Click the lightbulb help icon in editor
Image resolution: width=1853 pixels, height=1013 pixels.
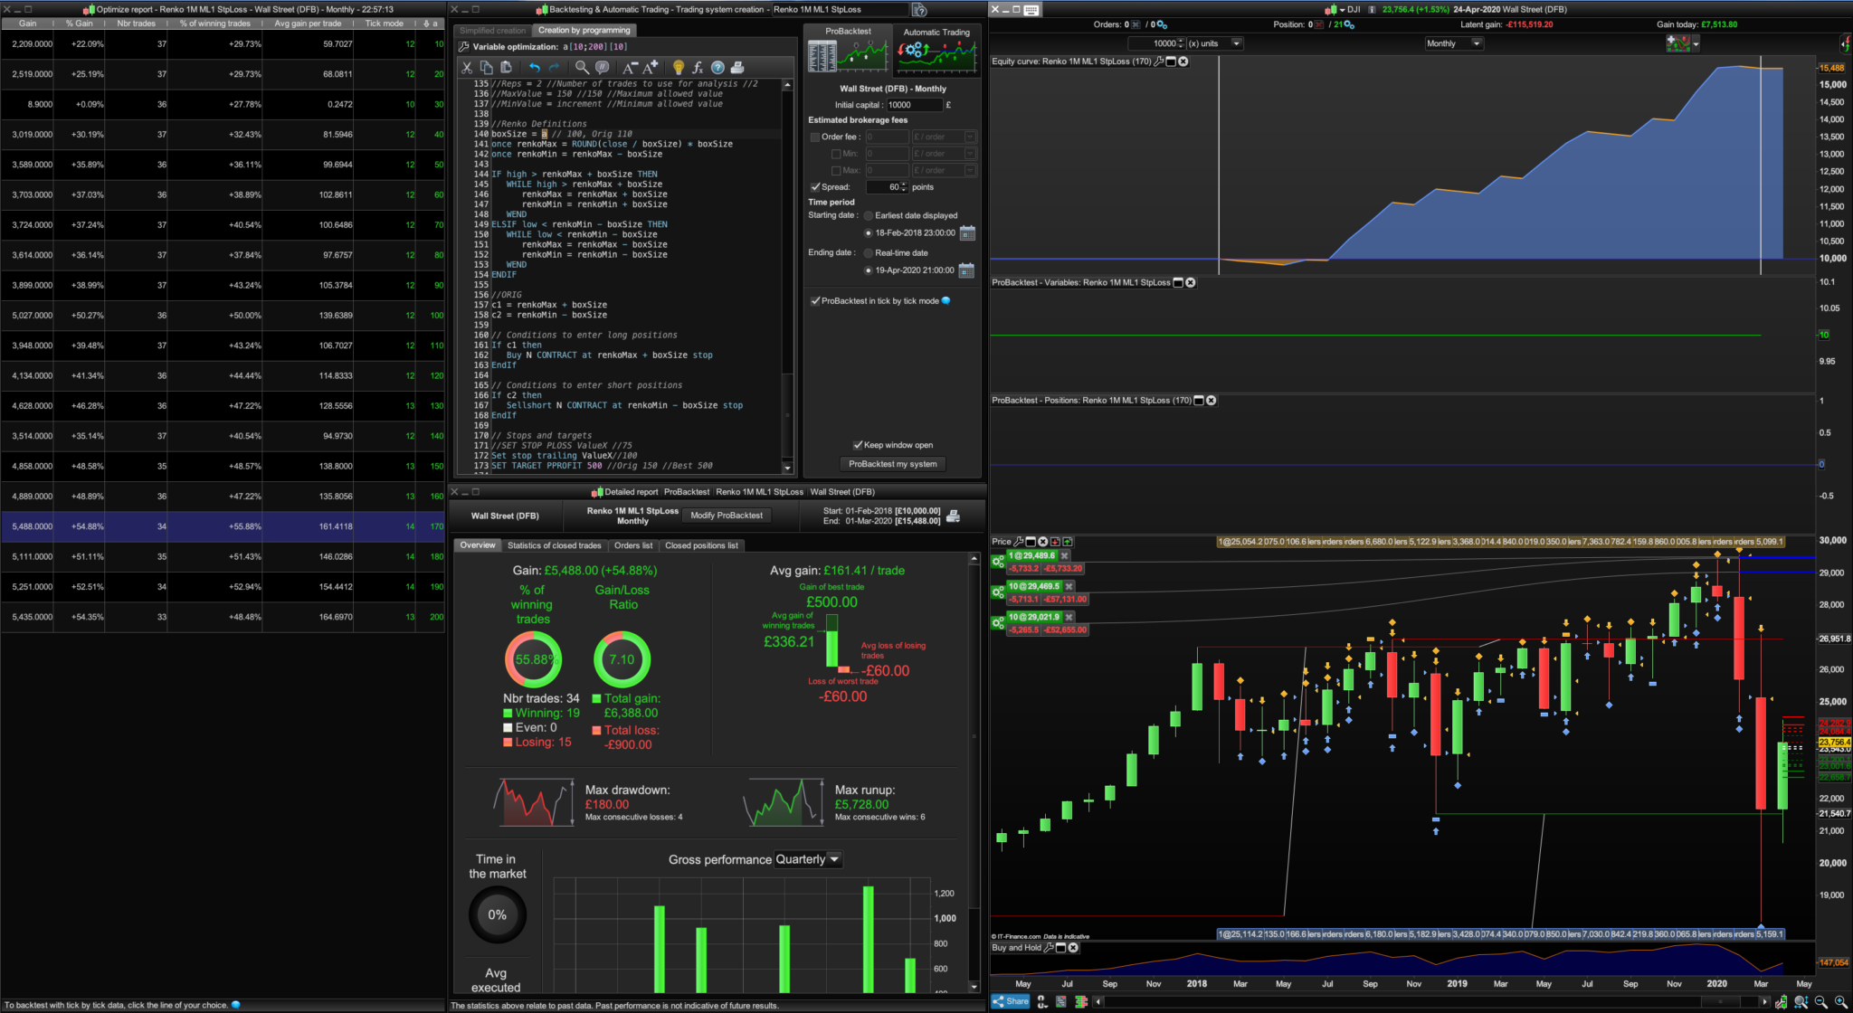pyautogui.click(x=678, y=67)
